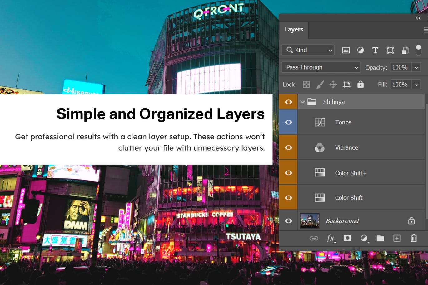Add a layer style with fx button
Image resolution: width=428 pixels, height=285 pixels.
(331, 239)
